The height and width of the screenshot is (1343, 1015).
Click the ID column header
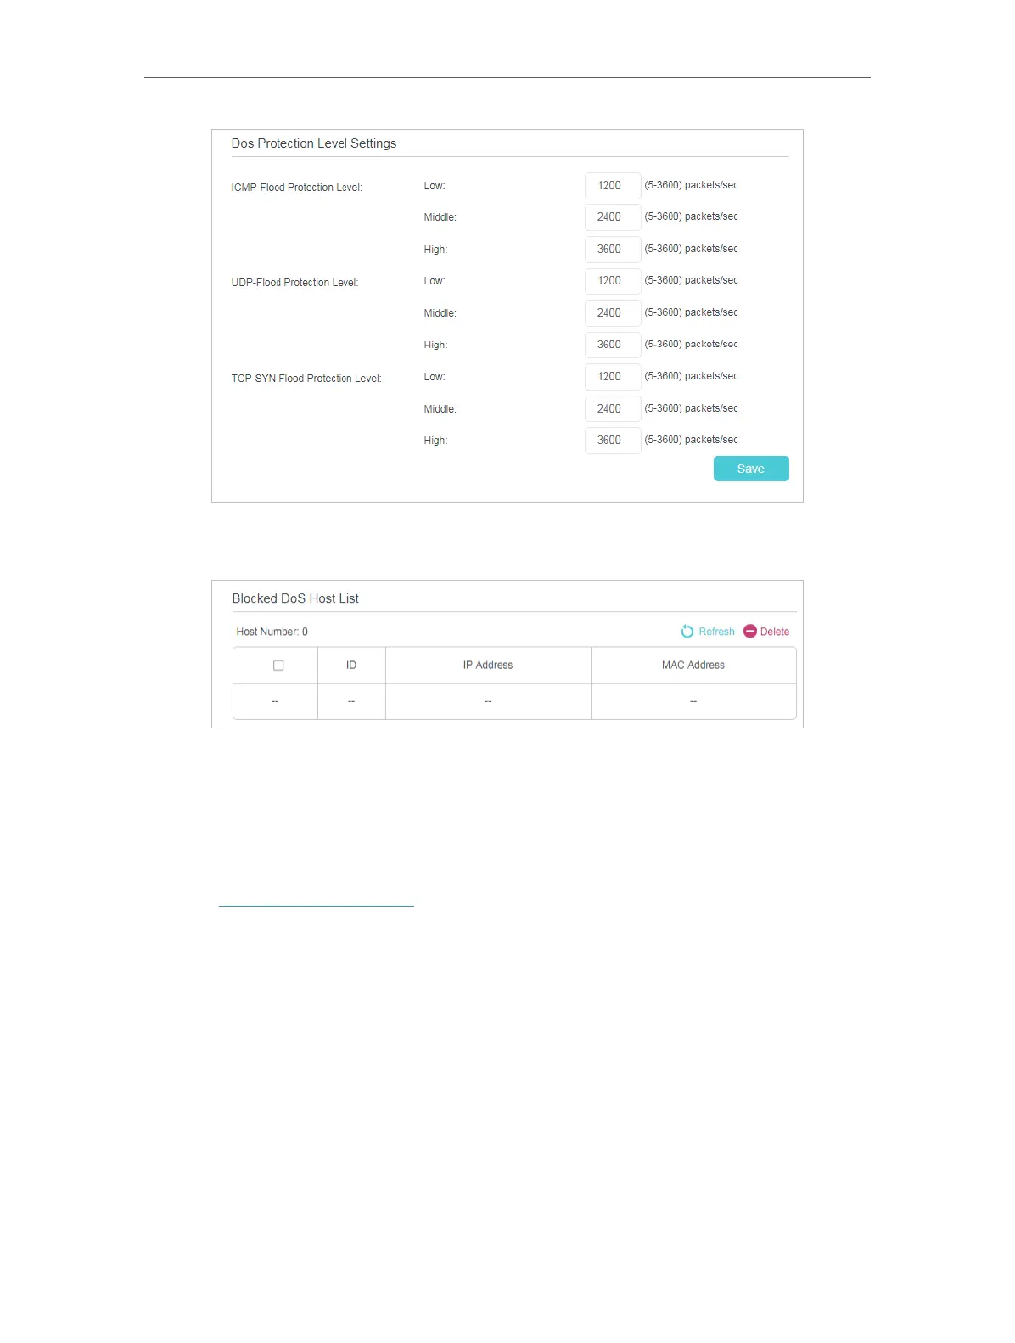coord(351,666)
